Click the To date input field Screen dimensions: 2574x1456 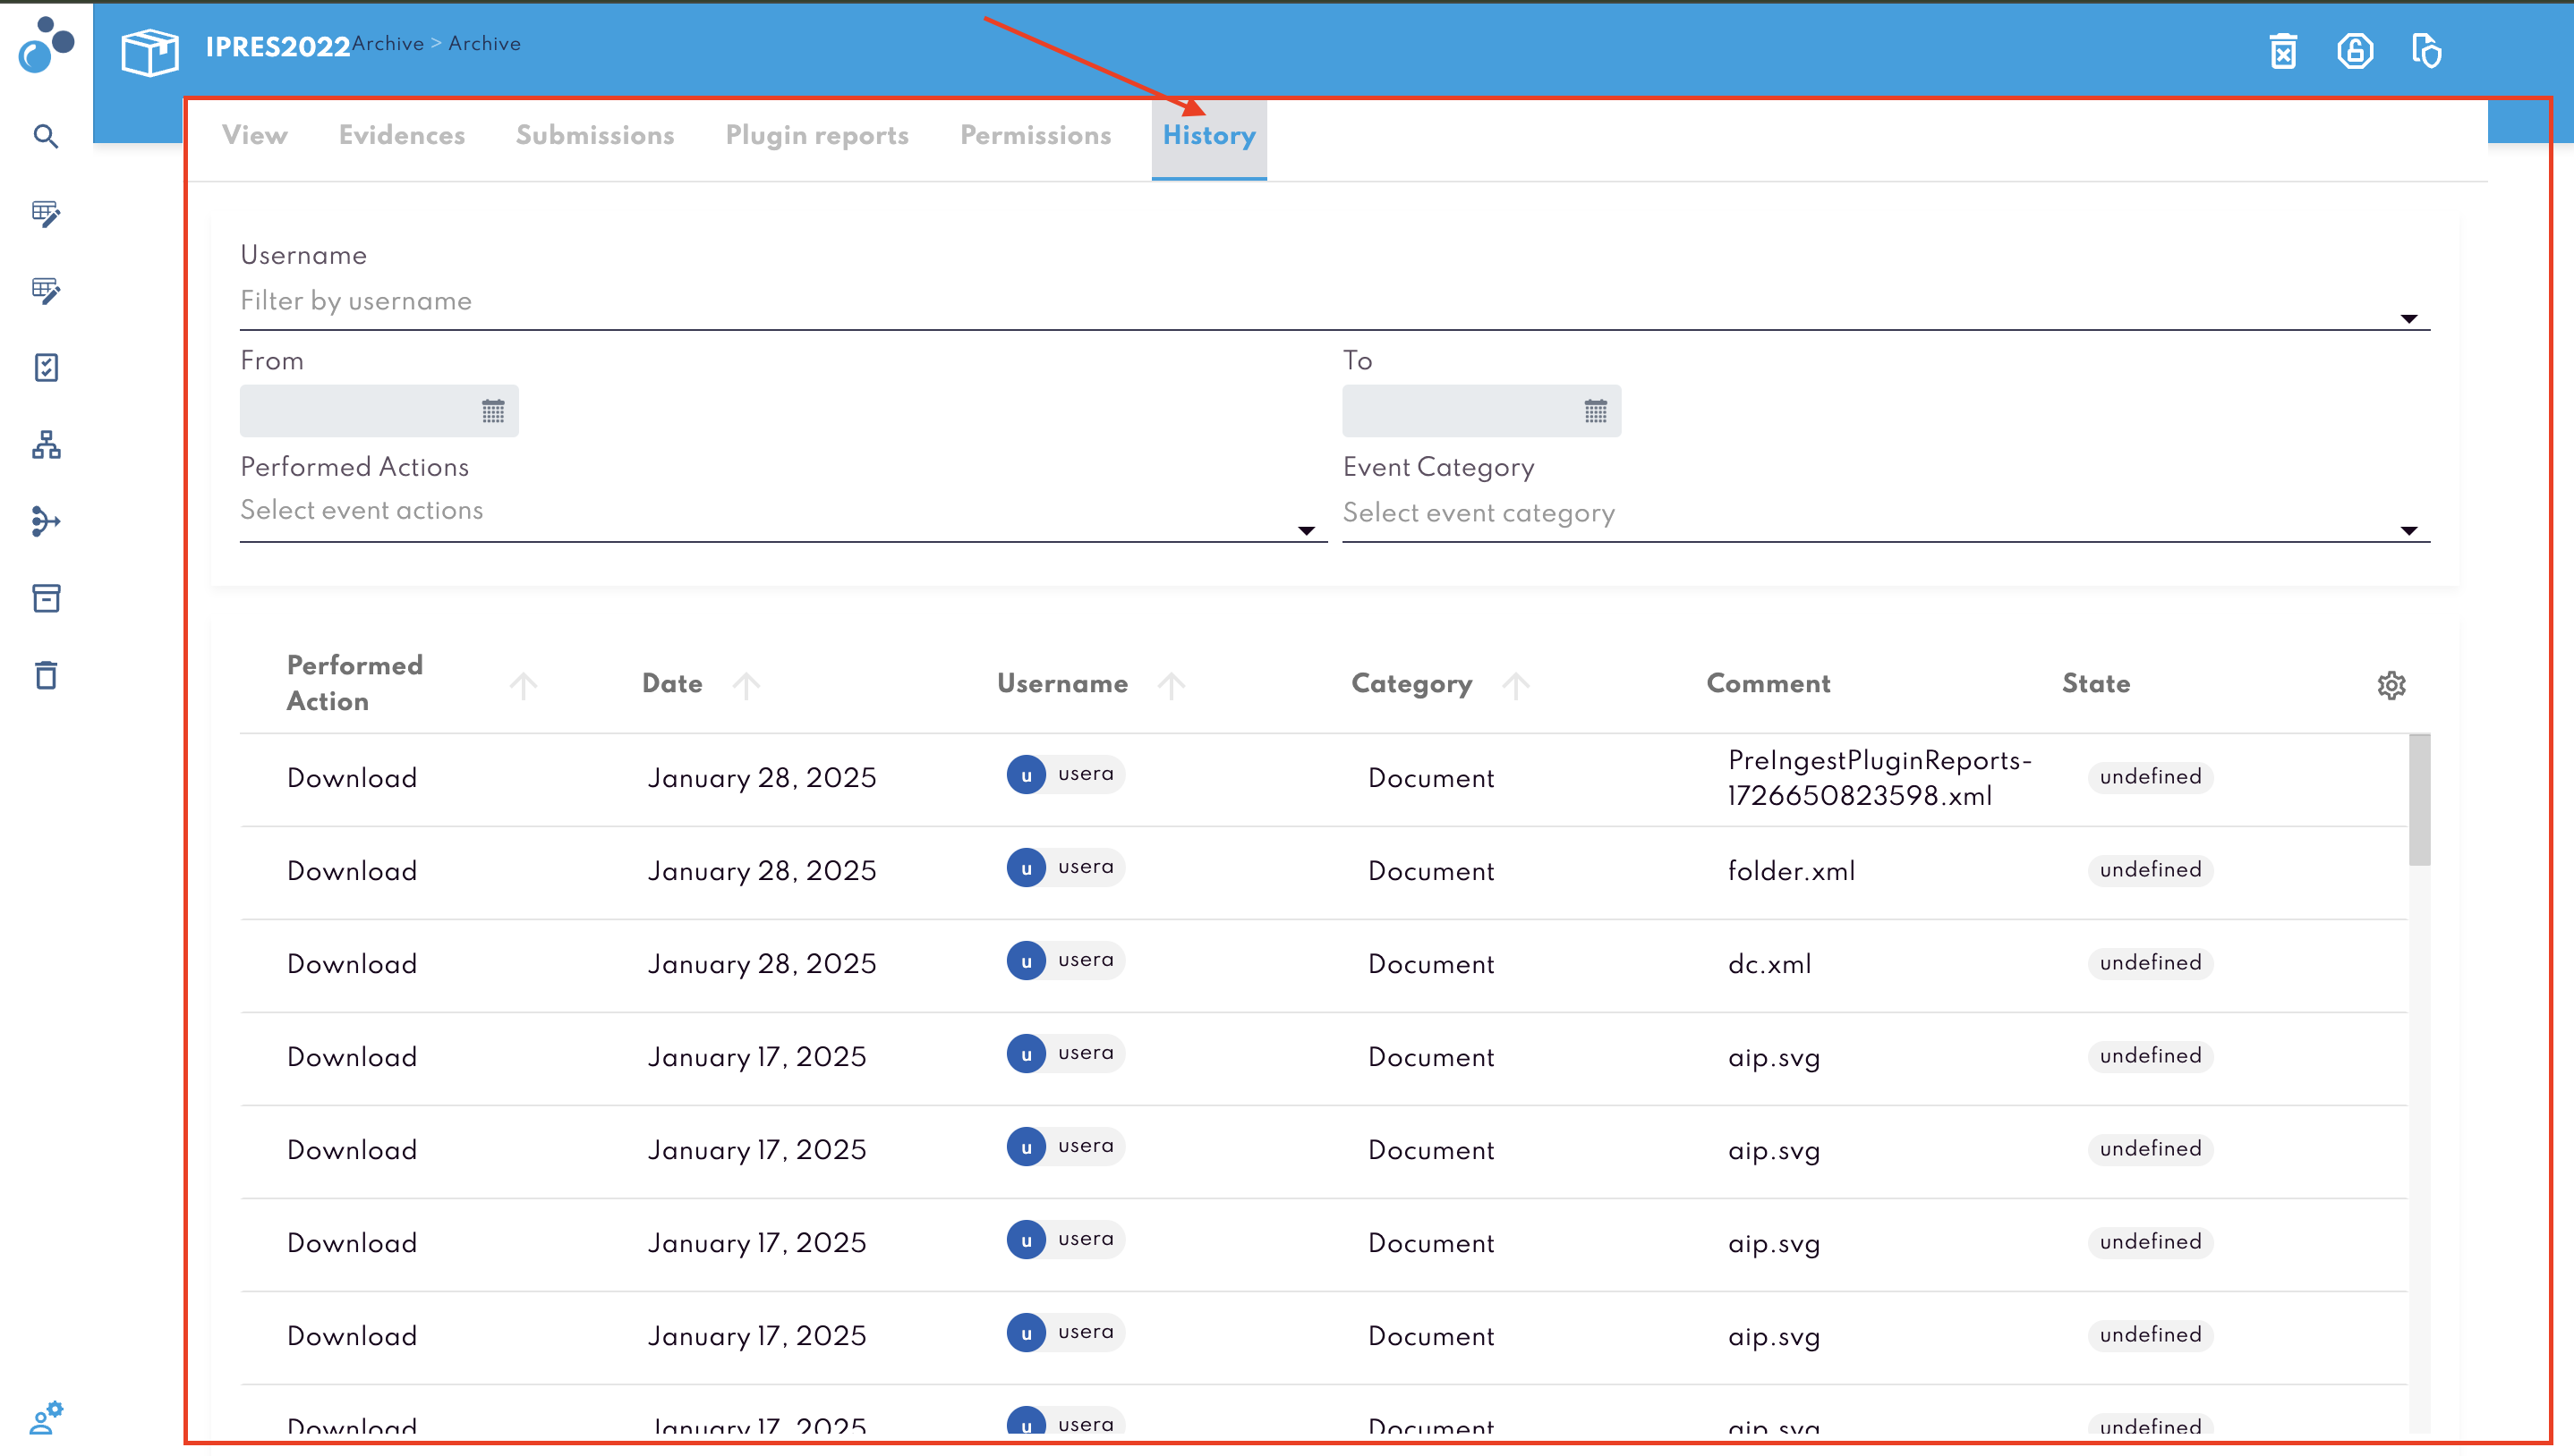(1481, 411)
